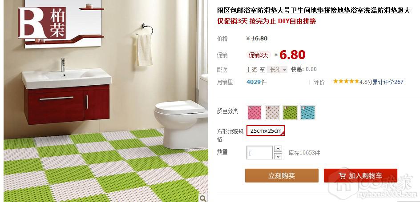The height and width of the screenshot is (202, 420).
Task: Click the 加入购物车 add to cart button
Action: click(x=360, y=175)
